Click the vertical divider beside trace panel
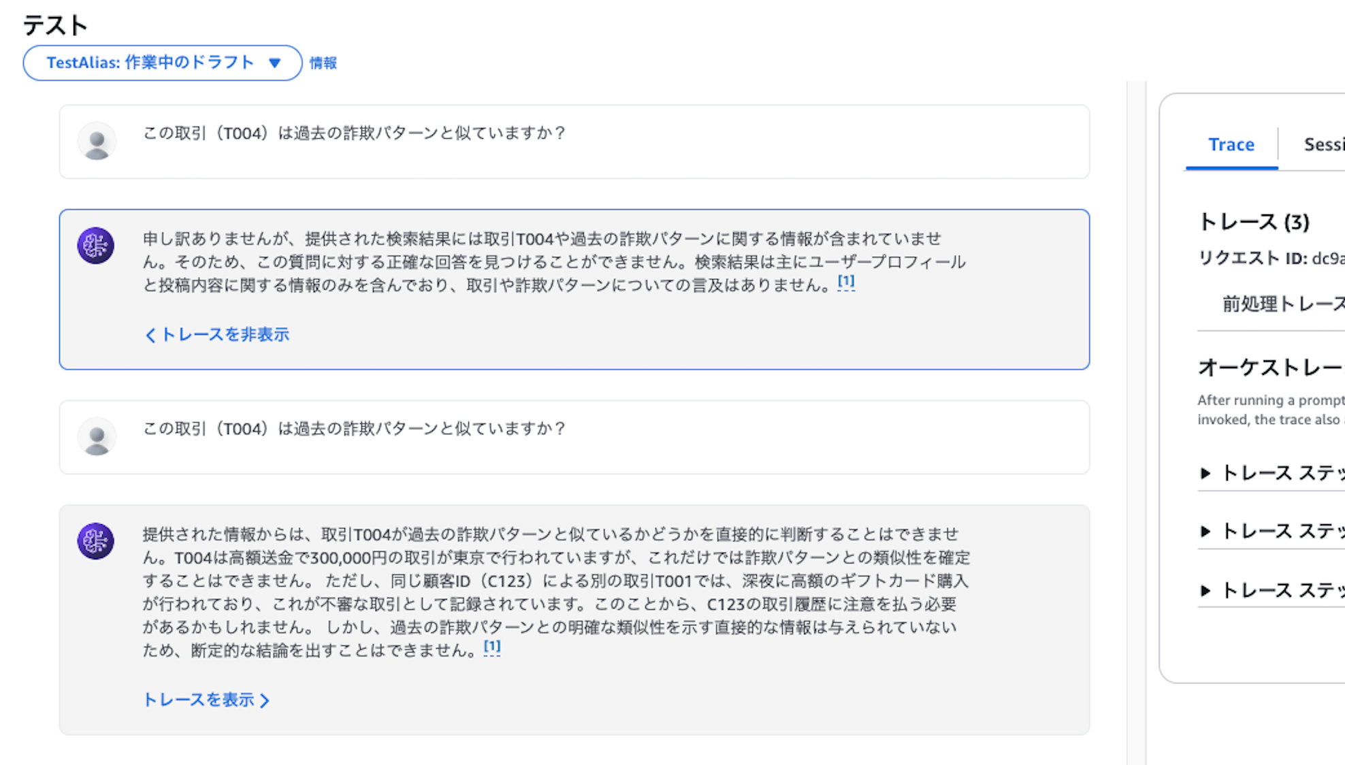1345x765 pixels. (x=1136, y=422)
